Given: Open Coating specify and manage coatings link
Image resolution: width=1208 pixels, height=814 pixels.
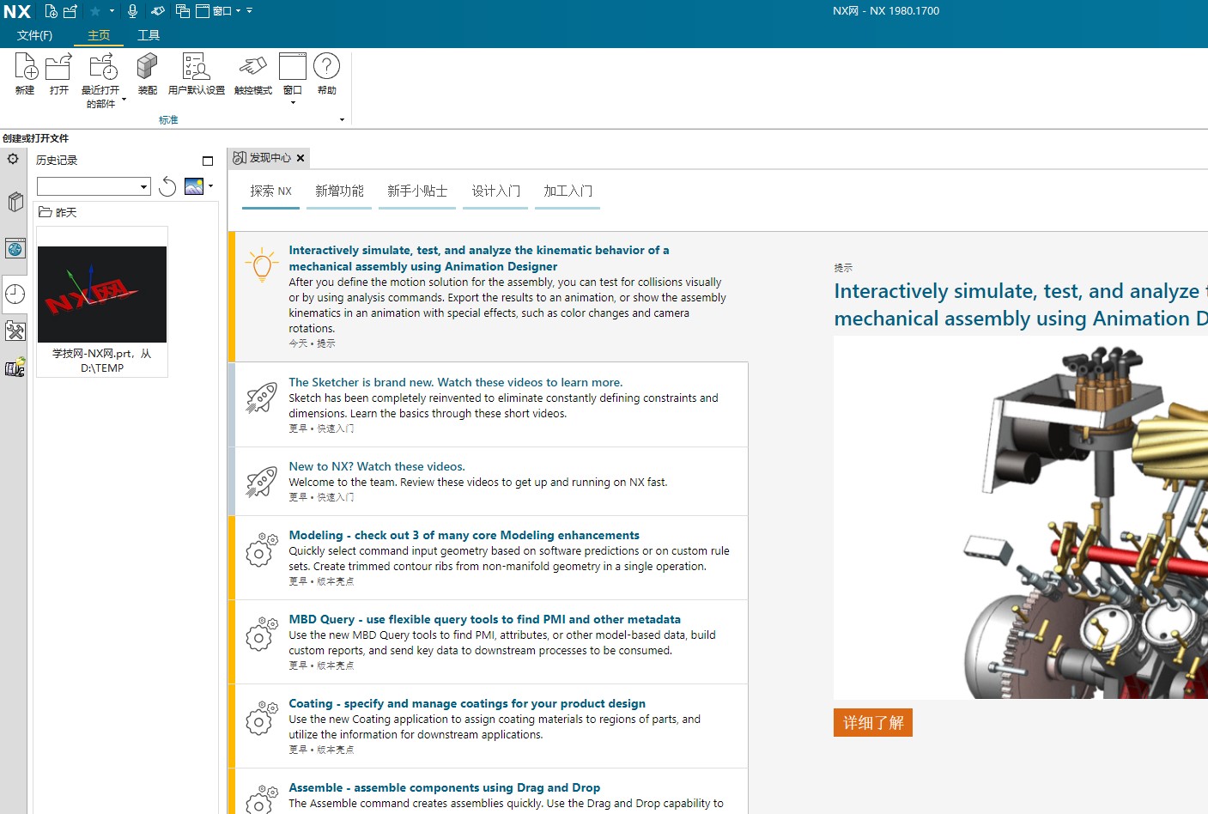Looking at the screenshot, I should (x=467, y=703).
